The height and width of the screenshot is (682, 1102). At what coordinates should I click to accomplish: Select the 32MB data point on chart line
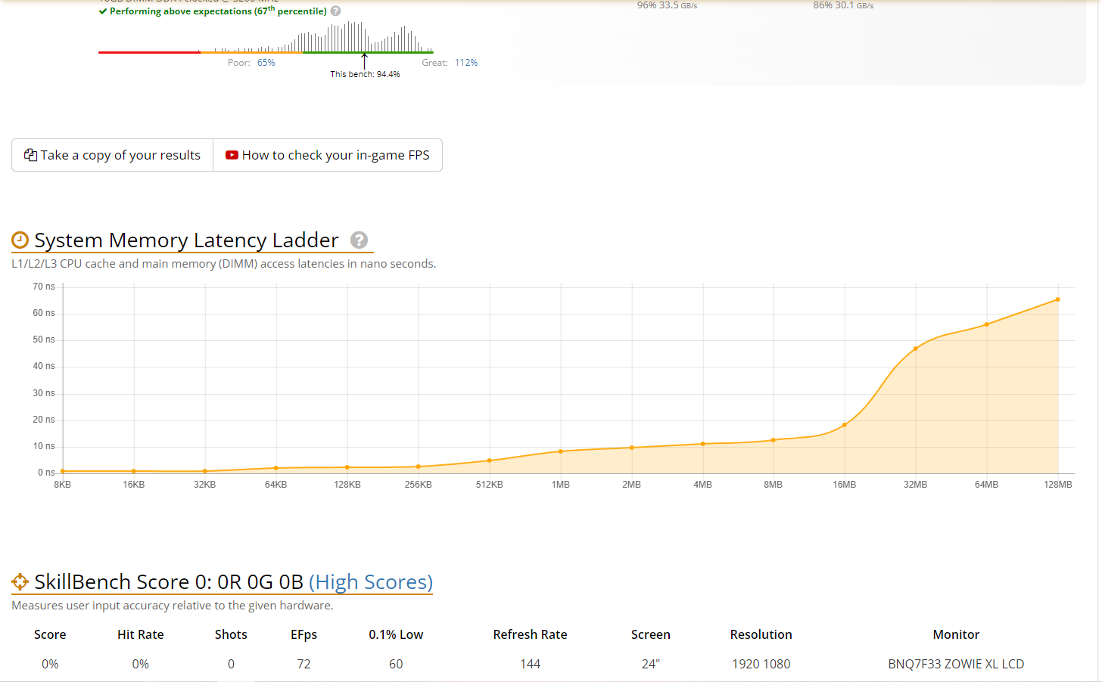point(916,349)
